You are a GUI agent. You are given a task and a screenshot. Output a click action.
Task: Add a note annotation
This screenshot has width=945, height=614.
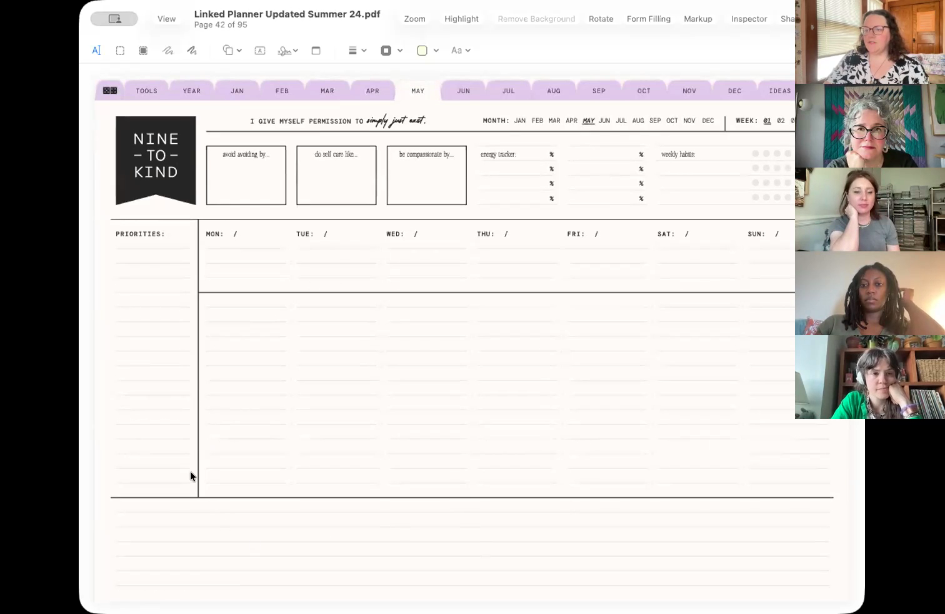[x=316, y=51]
